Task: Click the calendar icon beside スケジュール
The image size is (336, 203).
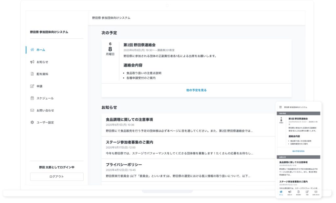Action: [32, 98]
